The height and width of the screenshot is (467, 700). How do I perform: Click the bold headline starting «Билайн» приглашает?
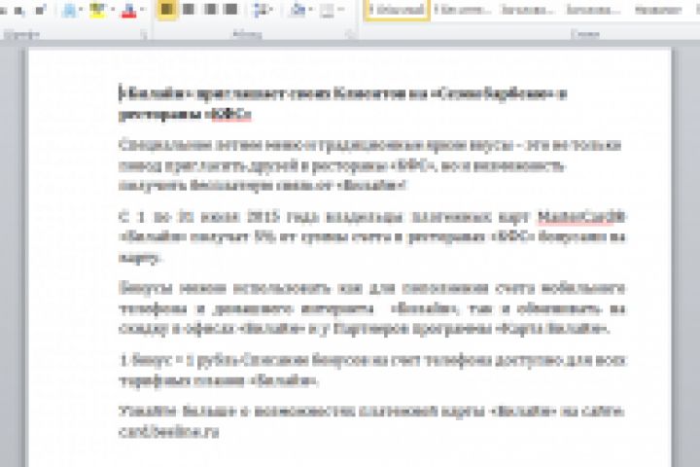click(343, 104)
